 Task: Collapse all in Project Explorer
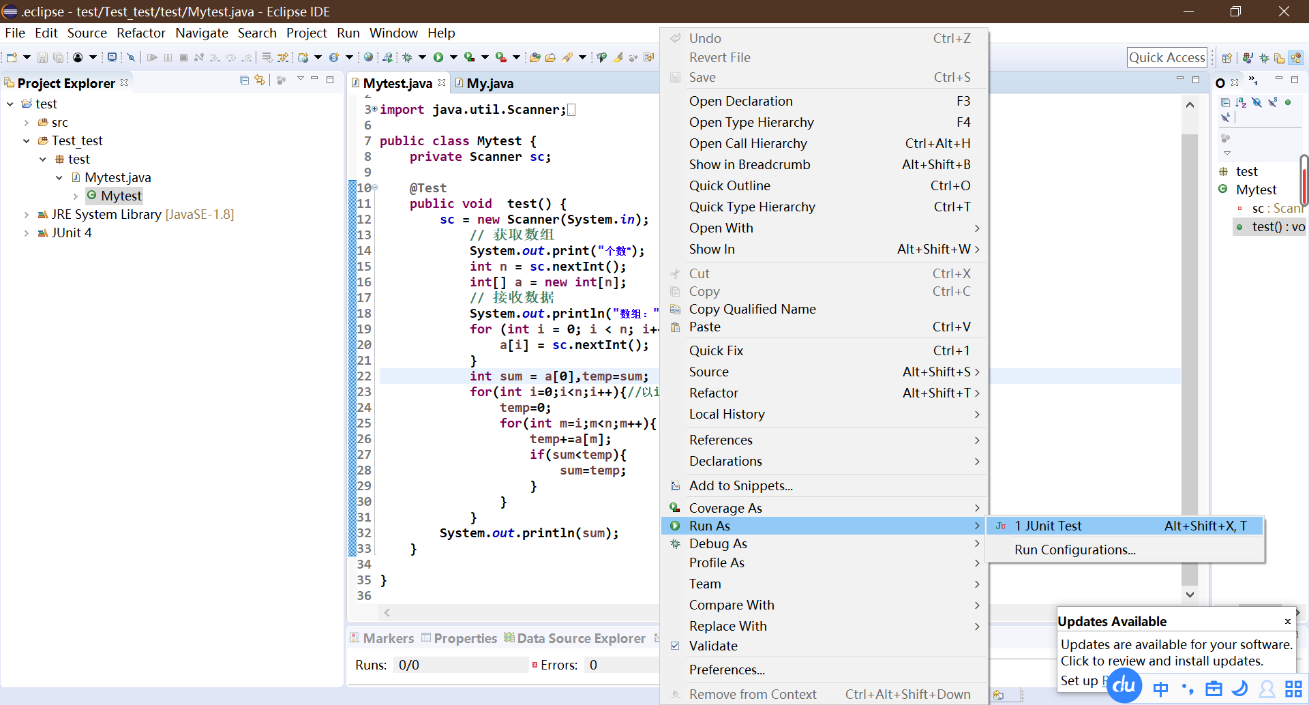(x=244, y=80)
